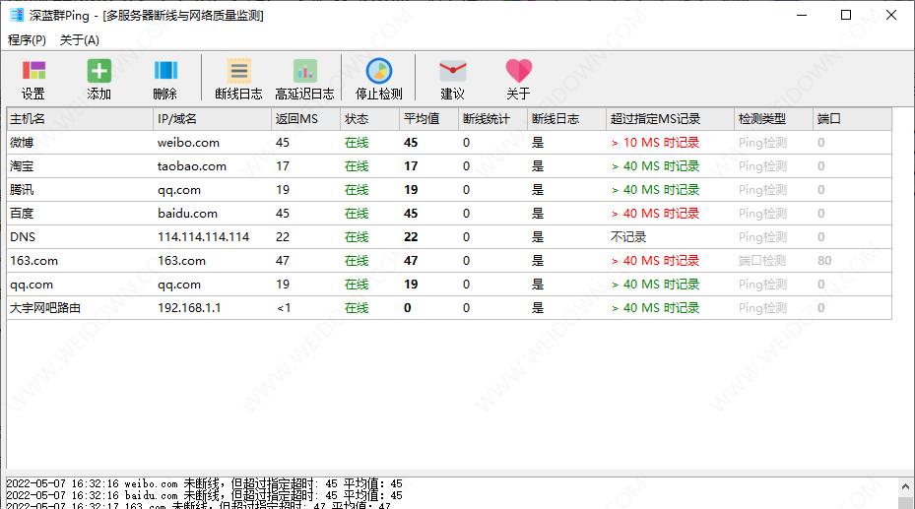Open the 程序(P) menu

tap(27, 39)
